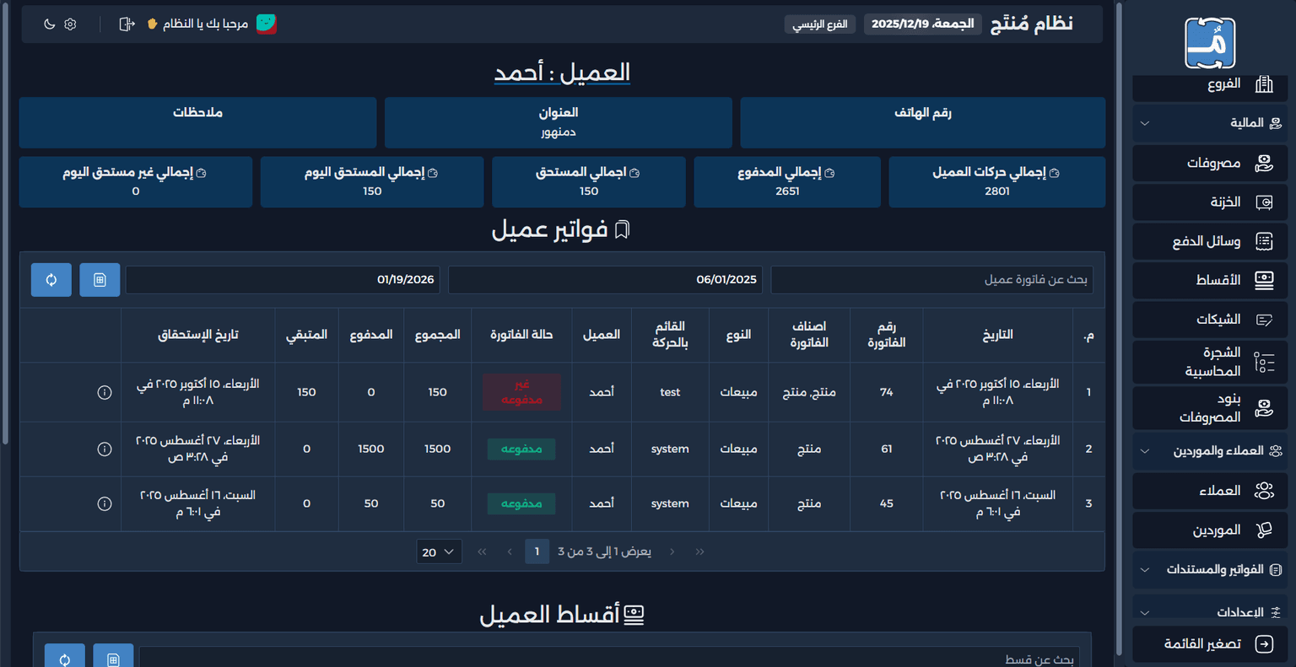The width and height of the screenshot is (1296, 667).
Task: View details of invoice number 74
Action: [x=105, y=391]
